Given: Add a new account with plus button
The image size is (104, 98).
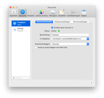Looking at the screenshot, I should (14, 78).
